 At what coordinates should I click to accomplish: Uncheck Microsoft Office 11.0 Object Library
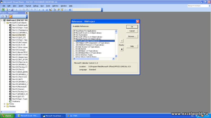click(x=74, y=37)
